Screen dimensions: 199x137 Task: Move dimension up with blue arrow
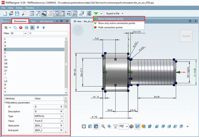38,28
